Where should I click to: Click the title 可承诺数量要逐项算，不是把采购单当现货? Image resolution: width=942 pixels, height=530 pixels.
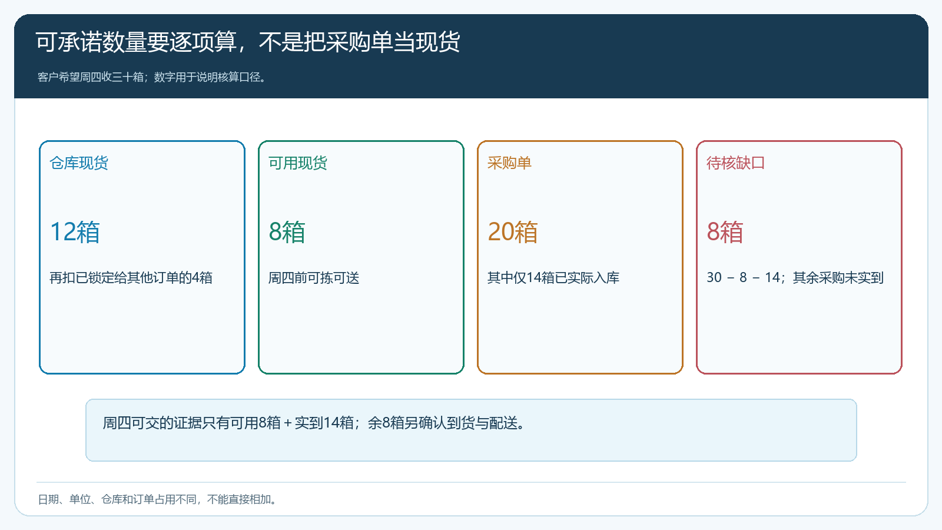[248, 42]
